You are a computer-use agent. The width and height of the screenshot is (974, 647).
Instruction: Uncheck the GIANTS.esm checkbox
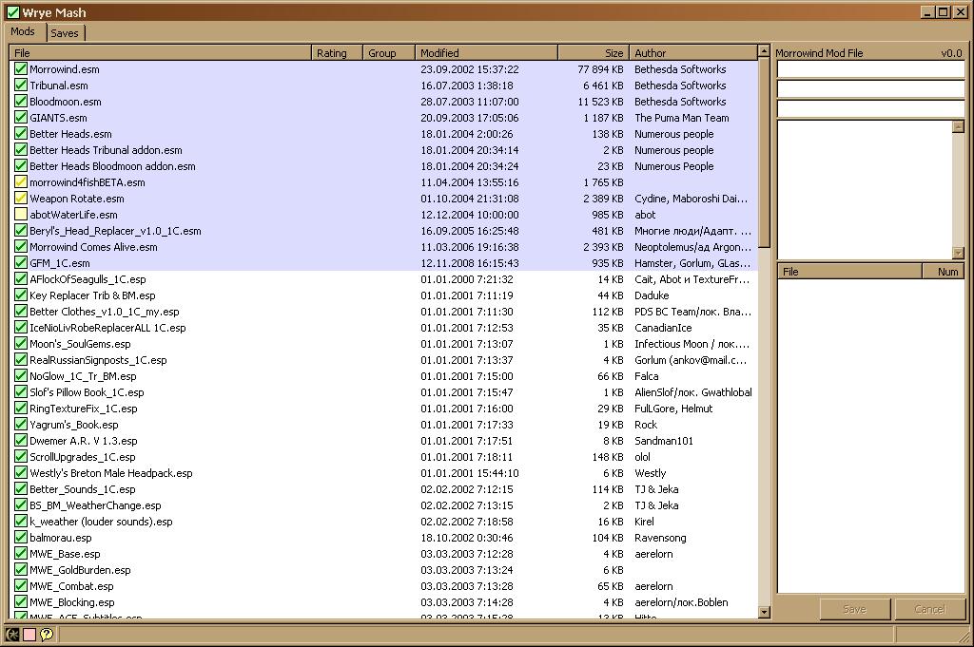21,117
